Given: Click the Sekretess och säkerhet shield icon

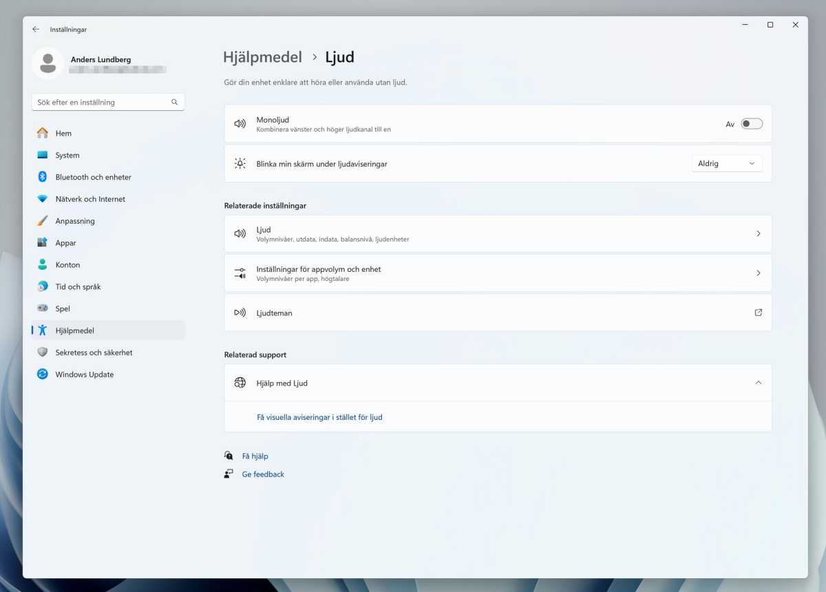Looking at the screenshot, I should tap(43, 352).
